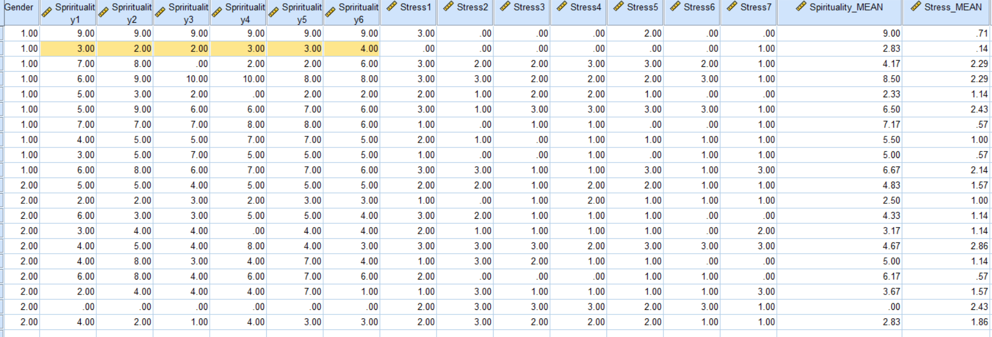This screenshot has height=337, width=992.
Task: Click the ruler icon beside Stress1
Action: click(392, 7)
